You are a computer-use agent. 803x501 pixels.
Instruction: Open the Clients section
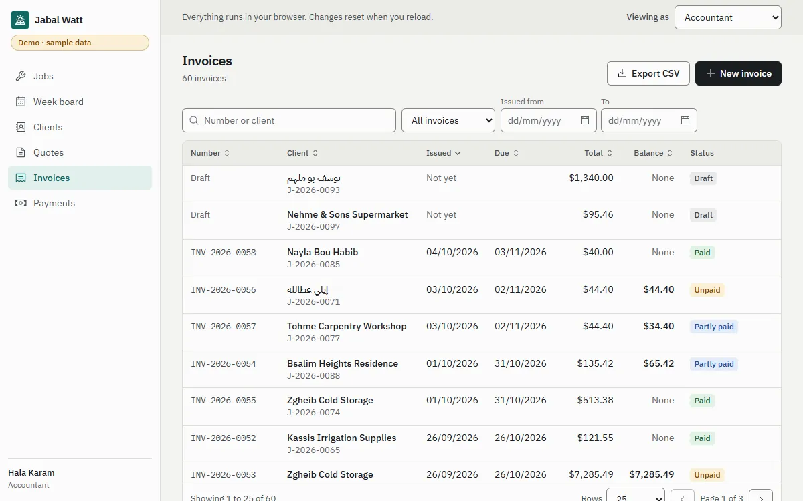pos(80,127)
